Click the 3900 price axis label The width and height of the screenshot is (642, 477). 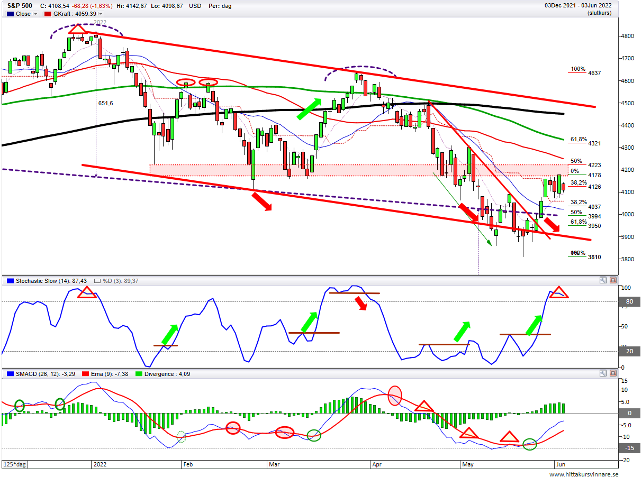(x=627, y=237)
